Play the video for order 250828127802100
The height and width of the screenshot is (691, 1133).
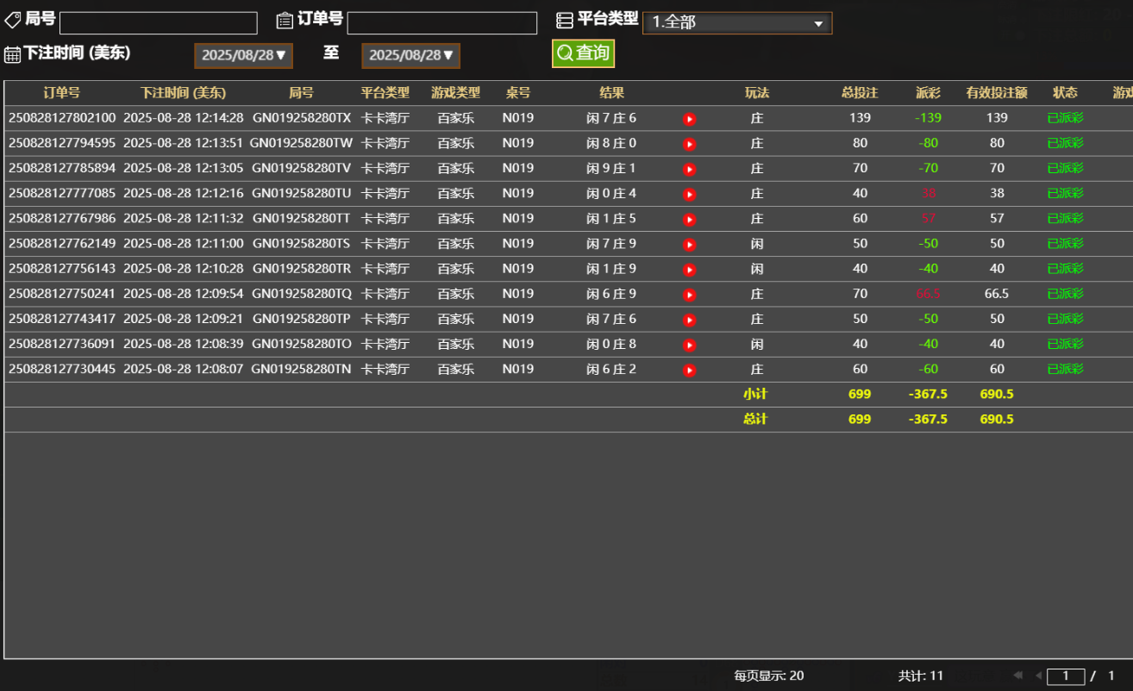[689, 119]
